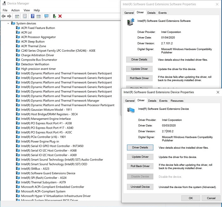Click driver date 01/04/2020 value

[168, 37]
